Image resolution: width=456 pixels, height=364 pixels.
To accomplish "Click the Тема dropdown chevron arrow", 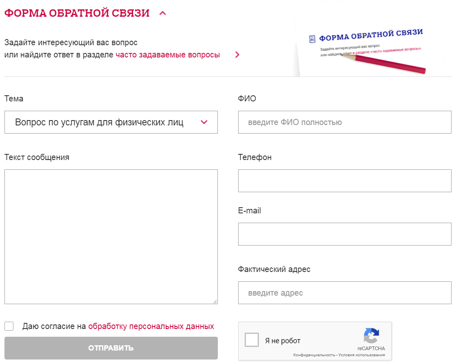I will pos(204,122).
